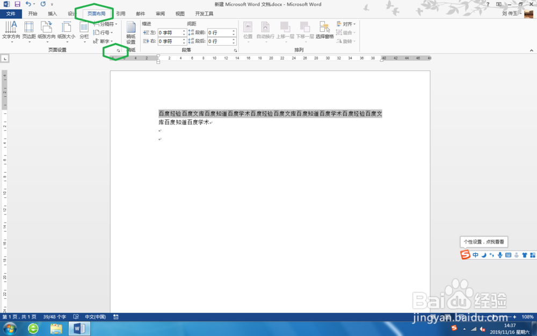Image resolution: width=537 pixels, height=336 pixels.
Task: Open Word help question mark
Action: click(x=488, y=4)
